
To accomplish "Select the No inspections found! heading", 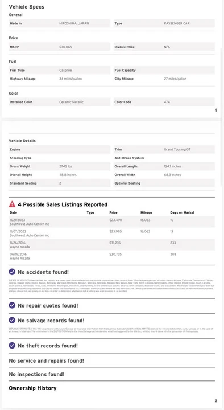I will coord(36,375).
